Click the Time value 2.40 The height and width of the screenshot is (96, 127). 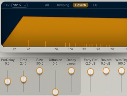coord(23,63)
